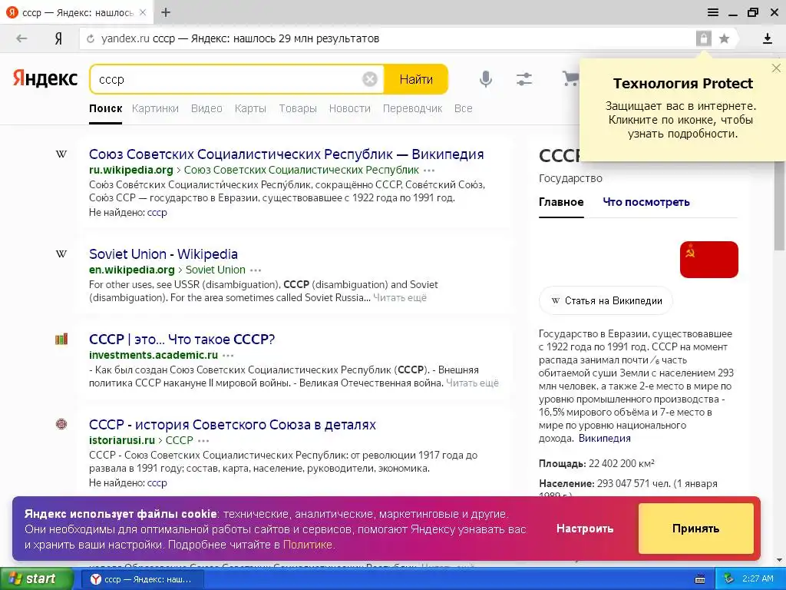Switch to Карты tab
The height and width of the screenshot is (590, 786).
250,108
